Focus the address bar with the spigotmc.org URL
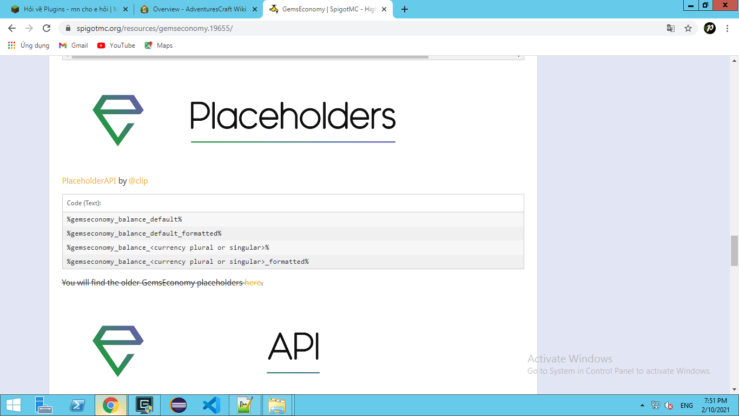The image size is (739, 416). pyautogui.click(x=362, y=28)
